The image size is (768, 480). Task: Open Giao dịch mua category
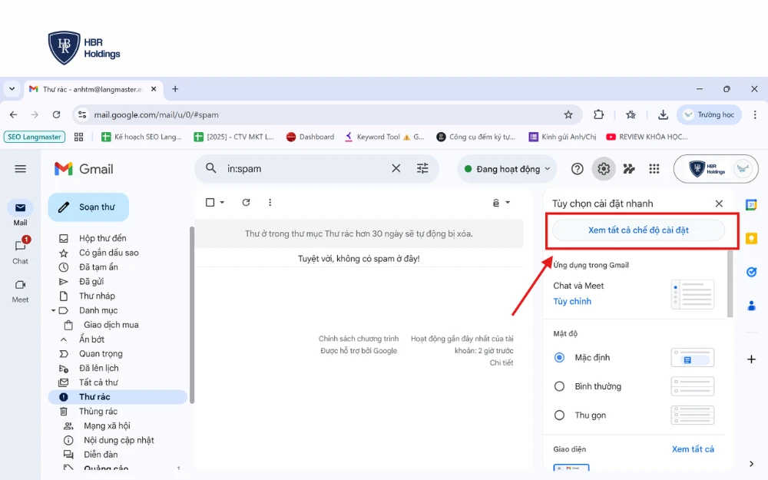tap(111, 325)
